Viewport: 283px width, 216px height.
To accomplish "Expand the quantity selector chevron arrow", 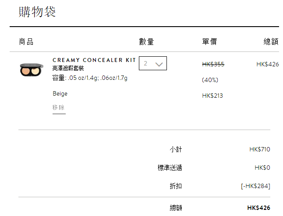I will pos(159,64).
